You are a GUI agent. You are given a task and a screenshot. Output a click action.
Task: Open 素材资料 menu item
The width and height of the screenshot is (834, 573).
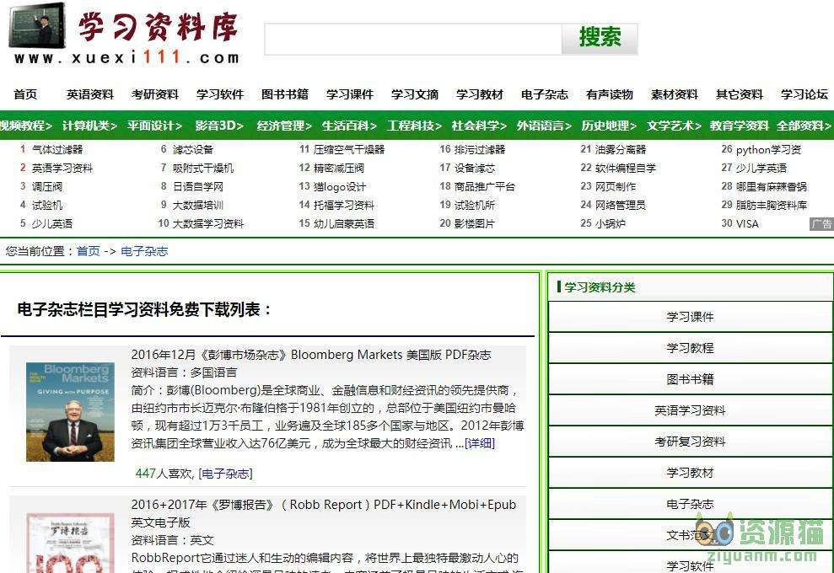pos(674,94)
